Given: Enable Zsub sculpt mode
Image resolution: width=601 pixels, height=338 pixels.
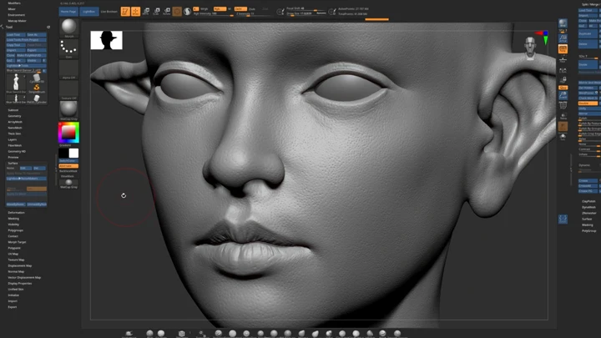Looking at the screenshot, I should pos(252,9).
